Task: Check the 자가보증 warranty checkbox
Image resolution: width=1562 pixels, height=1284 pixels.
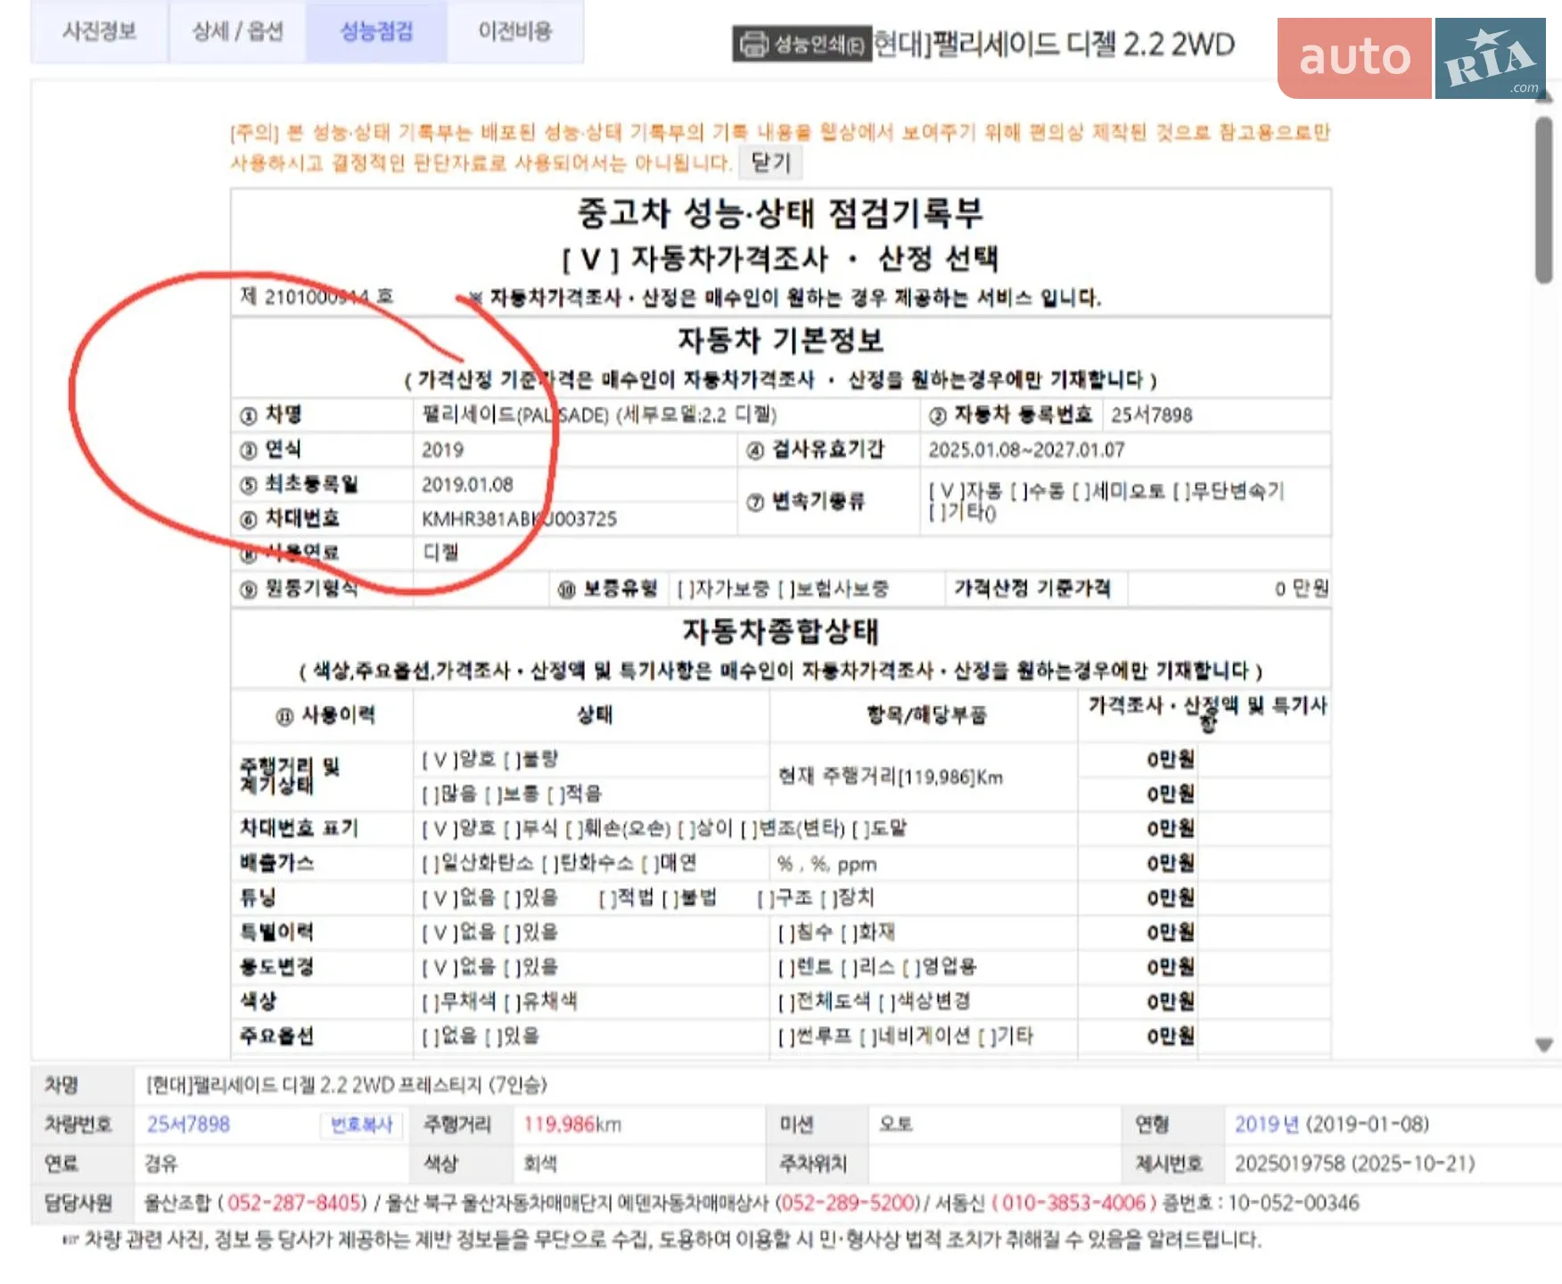Action: [x=685, y=589]
